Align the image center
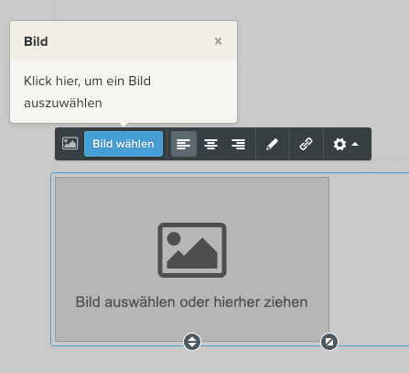Viewport: 409px width, 373px height. point(211,144)
